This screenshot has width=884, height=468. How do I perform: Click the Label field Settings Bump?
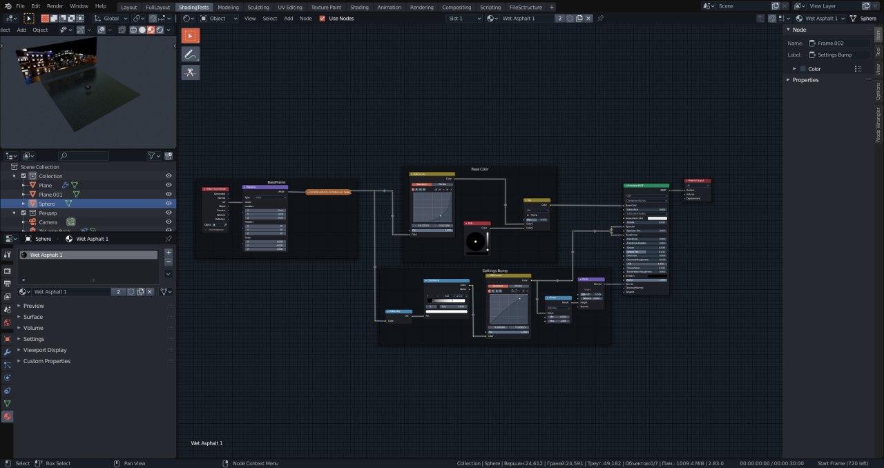(838, 55)
